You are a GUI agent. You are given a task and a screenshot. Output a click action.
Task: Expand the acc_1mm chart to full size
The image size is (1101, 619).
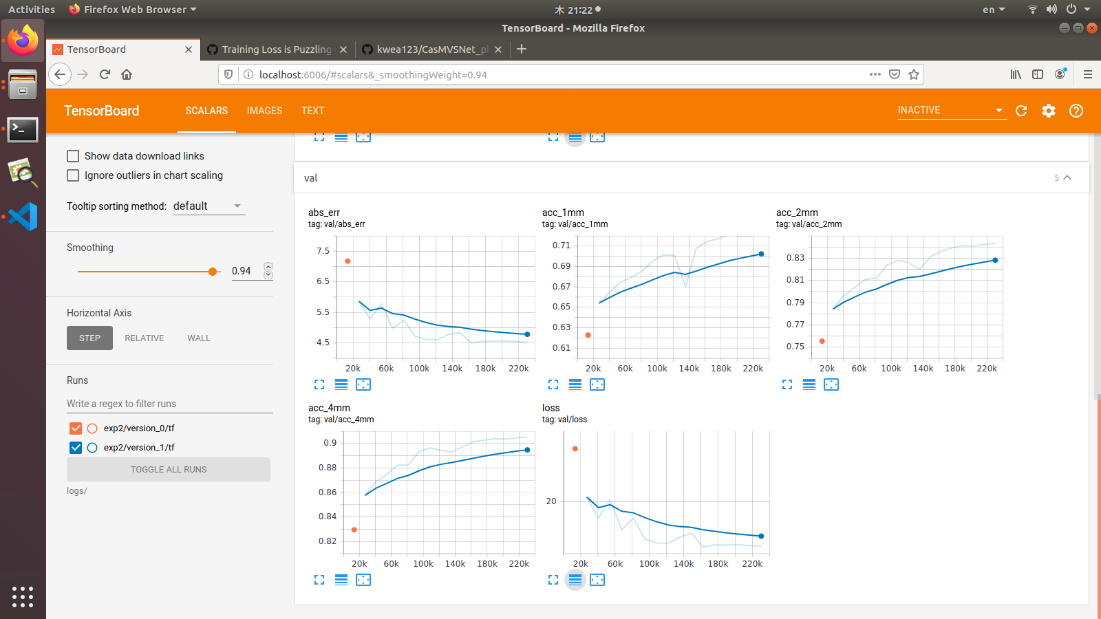pos(553,384)
